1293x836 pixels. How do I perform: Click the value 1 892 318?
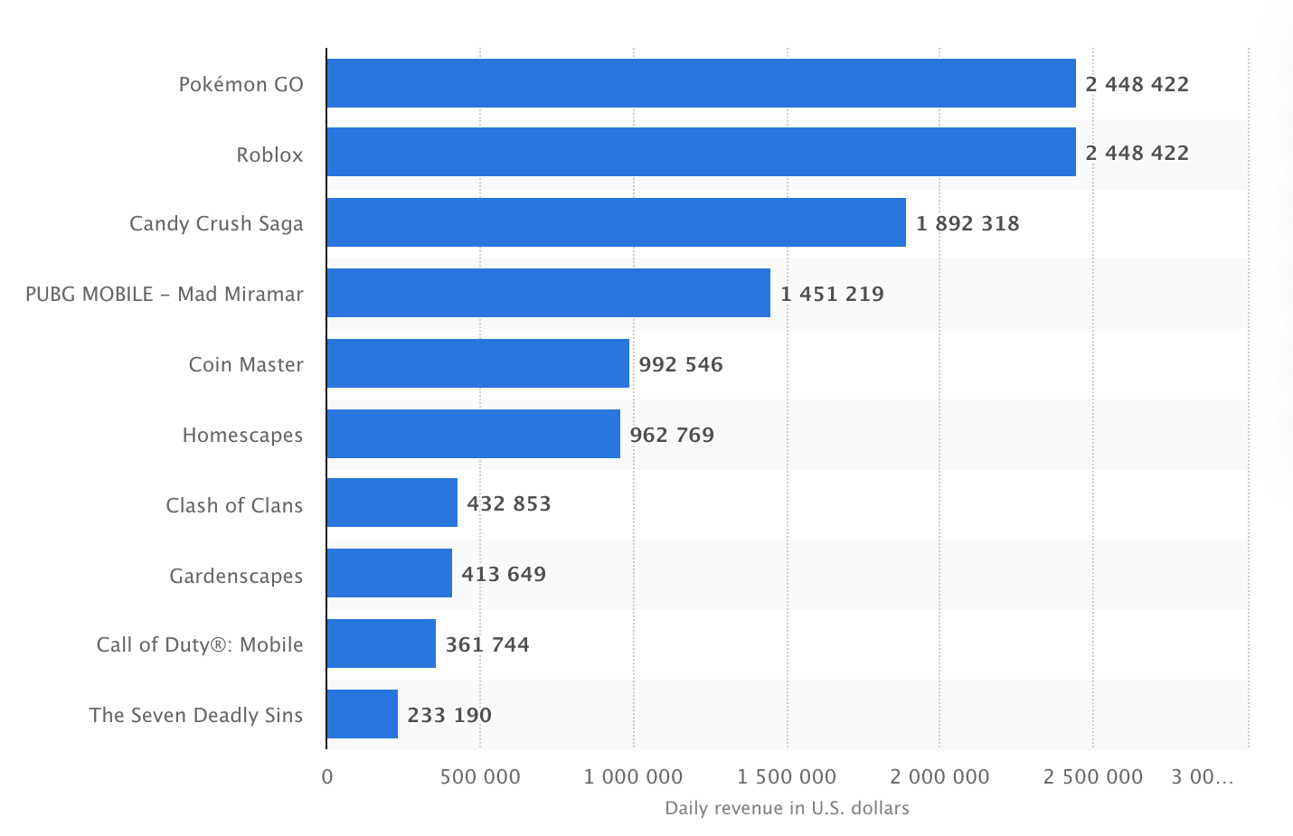click(968, 223)
